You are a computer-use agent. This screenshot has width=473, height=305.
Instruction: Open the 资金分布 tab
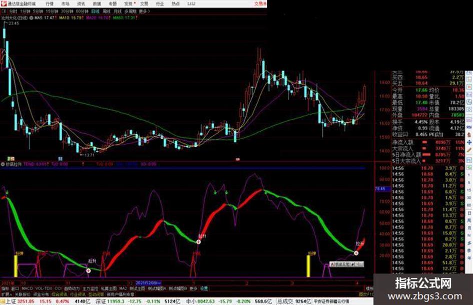coord(41,294)
